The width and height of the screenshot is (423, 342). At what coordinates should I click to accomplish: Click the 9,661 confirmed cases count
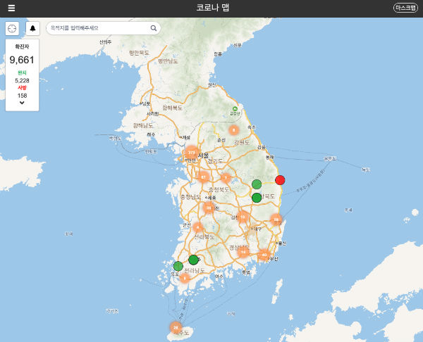tap(22, 60)
